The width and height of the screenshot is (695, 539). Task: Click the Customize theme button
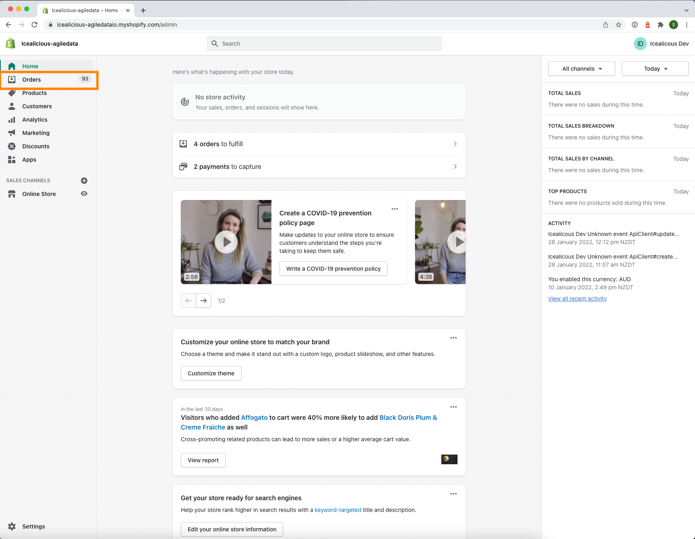coord(211,373)
